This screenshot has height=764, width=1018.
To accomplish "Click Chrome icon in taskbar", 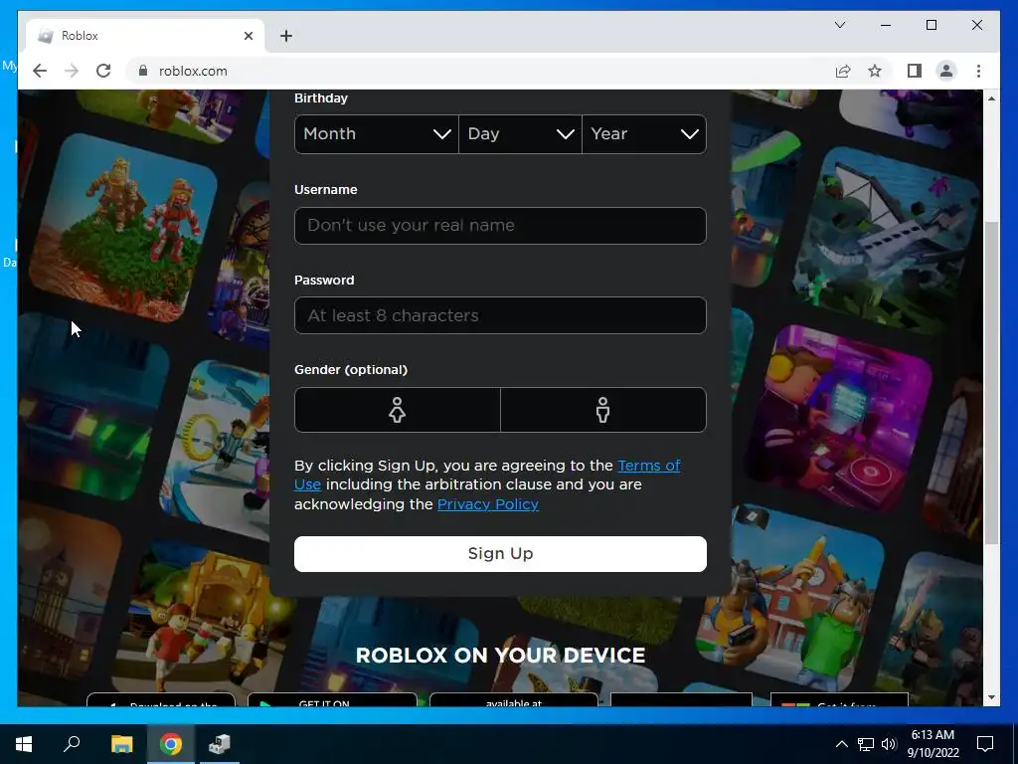I will [171, 744].
